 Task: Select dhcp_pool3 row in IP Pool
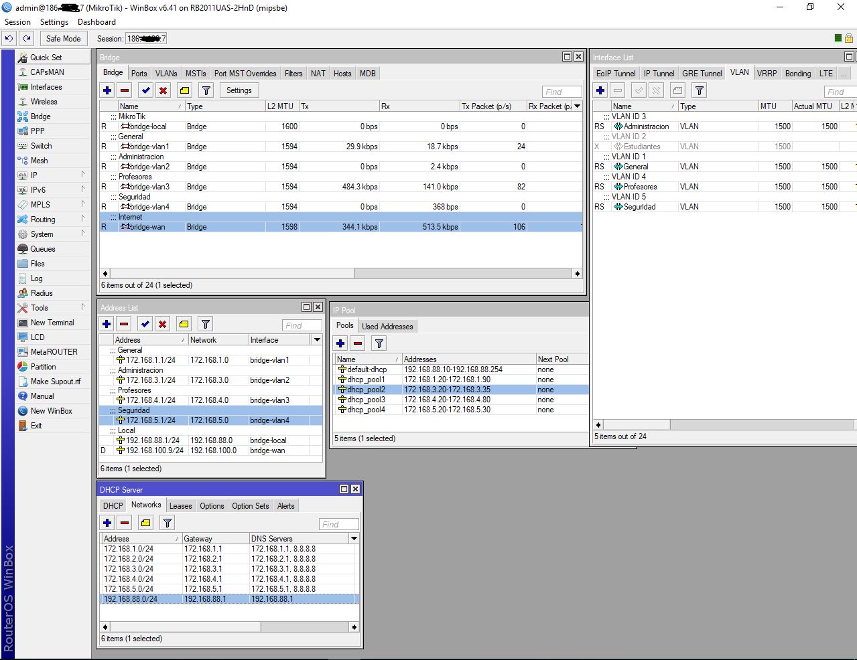[x=460, y=400]
